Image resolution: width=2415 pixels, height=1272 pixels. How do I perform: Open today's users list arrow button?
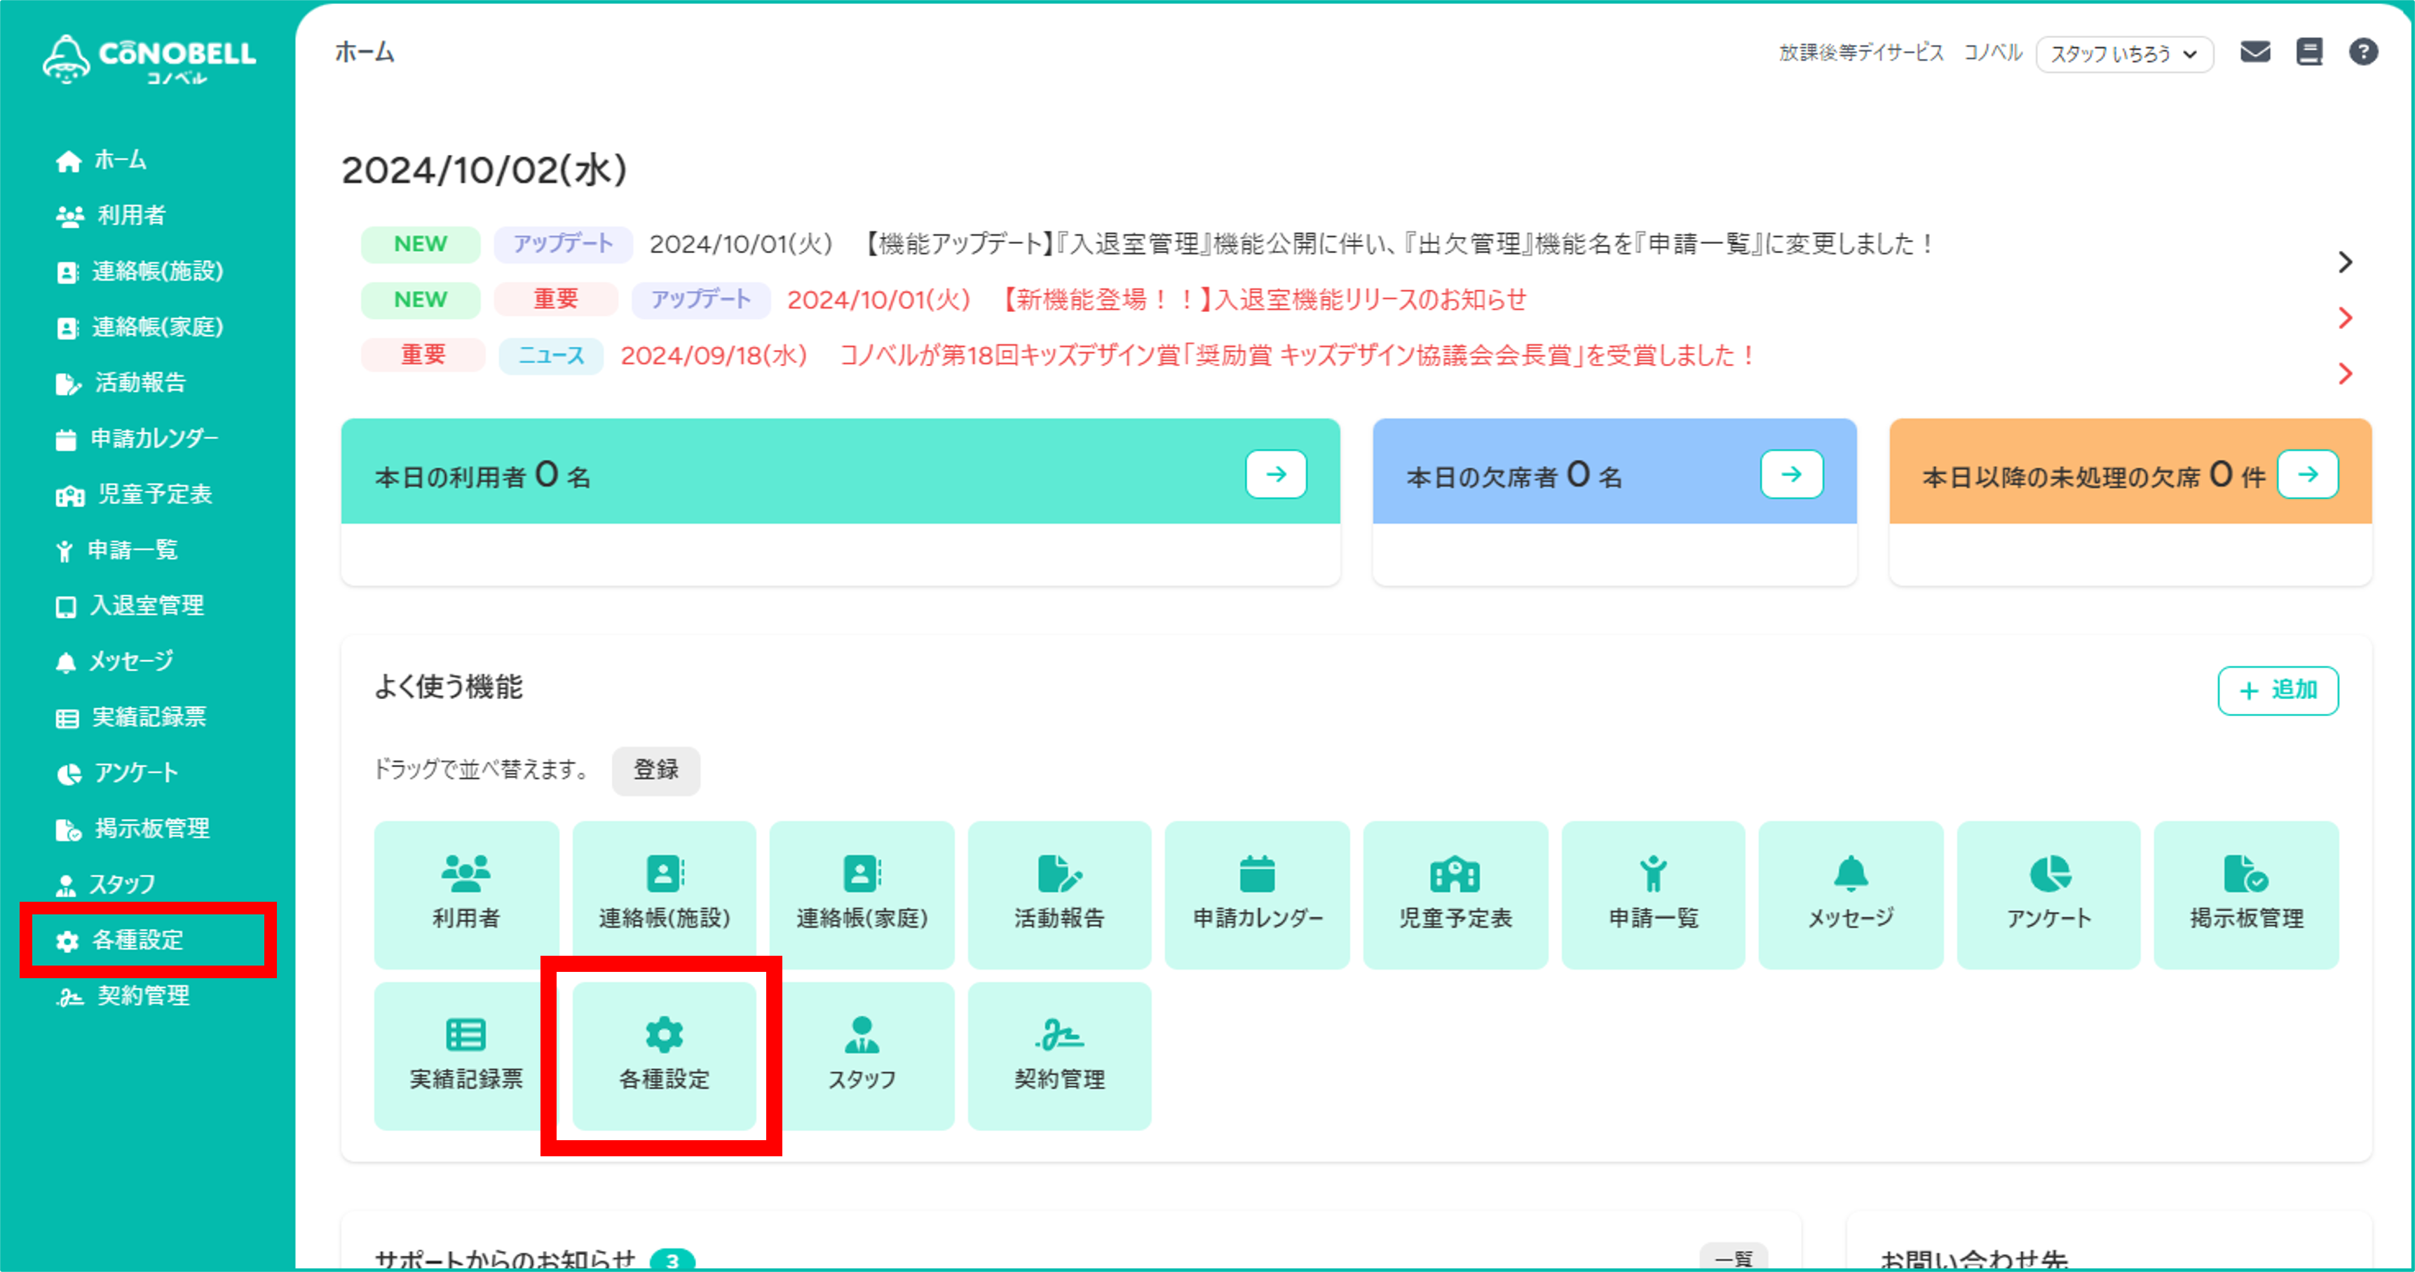pyautogui.click(x=1276, y=475)
